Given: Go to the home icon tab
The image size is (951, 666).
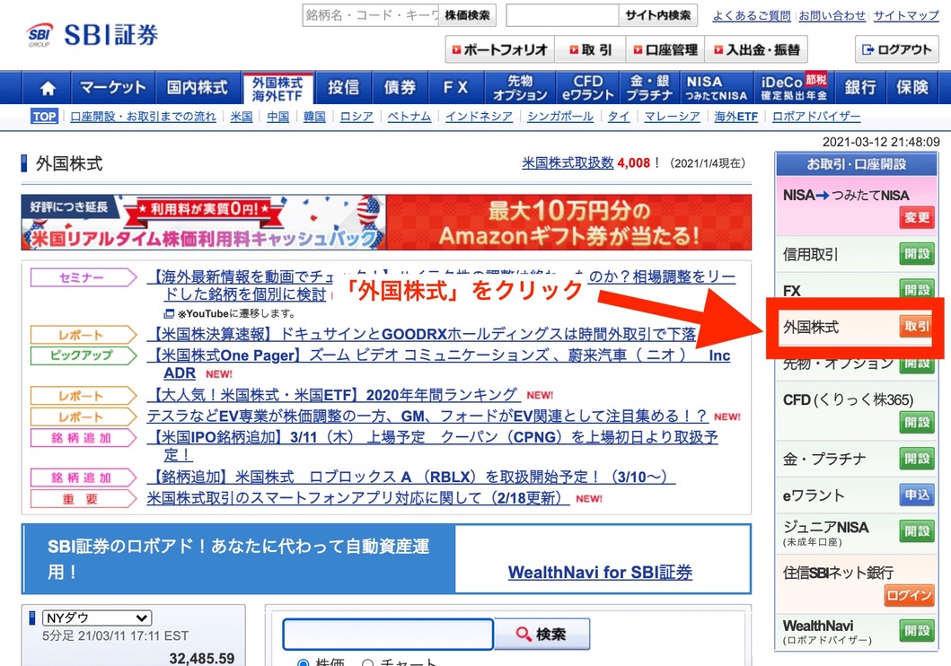Looking at the screenshot, I should tap(48, 88).
